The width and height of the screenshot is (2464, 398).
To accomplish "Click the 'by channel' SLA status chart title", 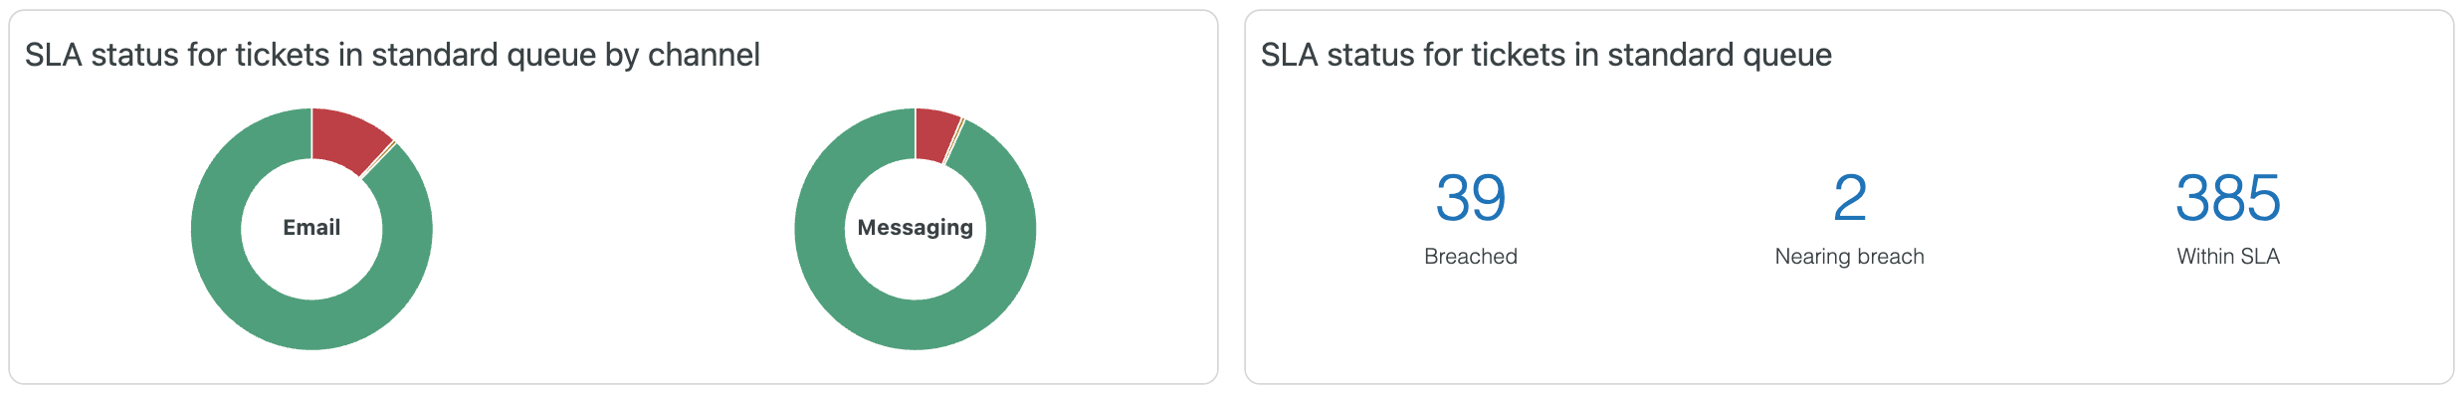I will click(392, 55).
